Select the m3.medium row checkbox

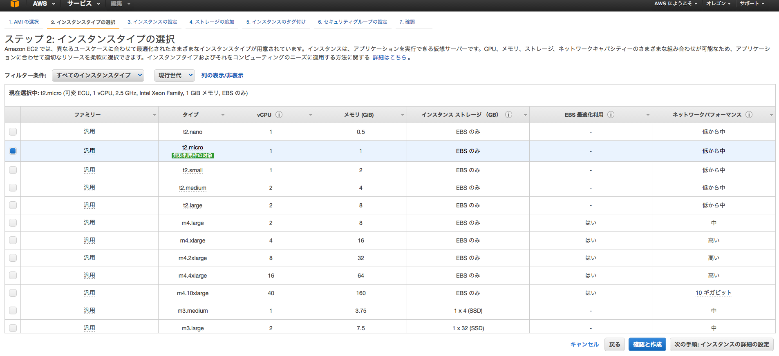coord(13,311)
